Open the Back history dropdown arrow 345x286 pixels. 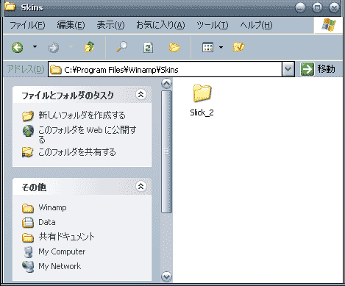point(35,47)
